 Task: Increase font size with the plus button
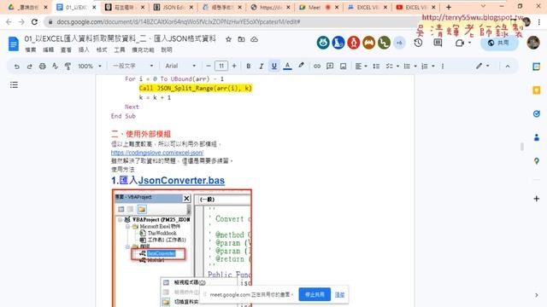[x=234, y=66]
